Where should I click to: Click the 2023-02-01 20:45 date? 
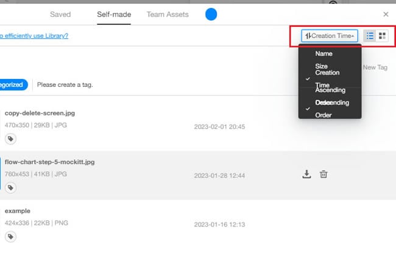click(219, 126)
